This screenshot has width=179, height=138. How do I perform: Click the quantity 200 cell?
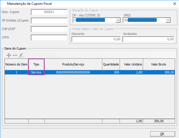click(x=111, y=72)
